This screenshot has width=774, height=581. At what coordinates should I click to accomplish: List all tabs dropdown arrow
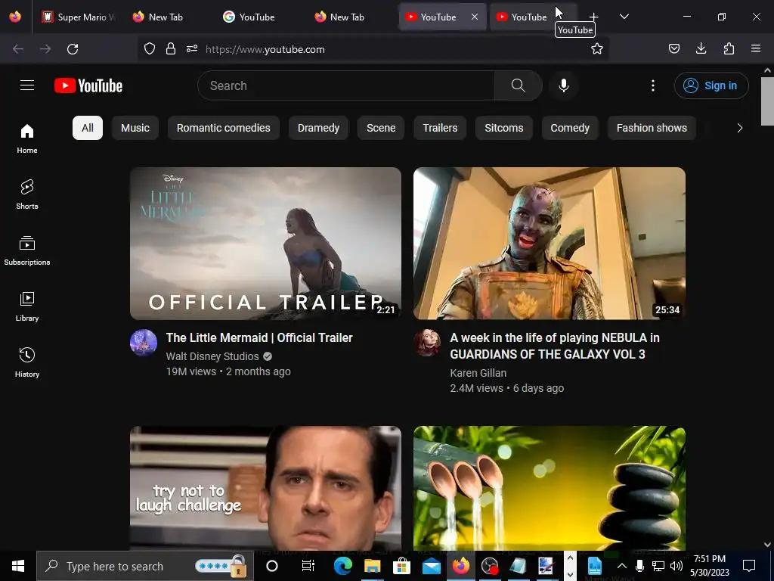pyautogui.click(x=624, y=17)
